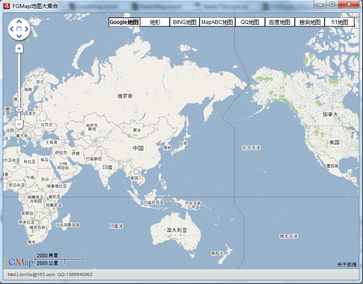Click the 2000 英里 scale label

[x=48, y=256]
